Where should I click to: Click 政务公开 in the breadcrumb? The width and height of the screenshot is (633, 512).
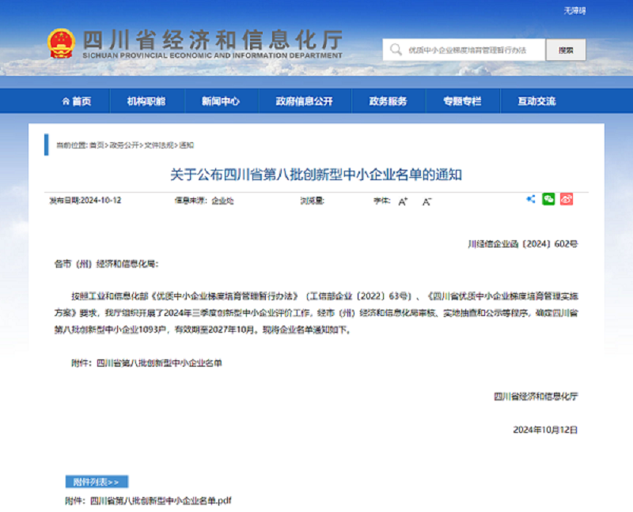123,145
